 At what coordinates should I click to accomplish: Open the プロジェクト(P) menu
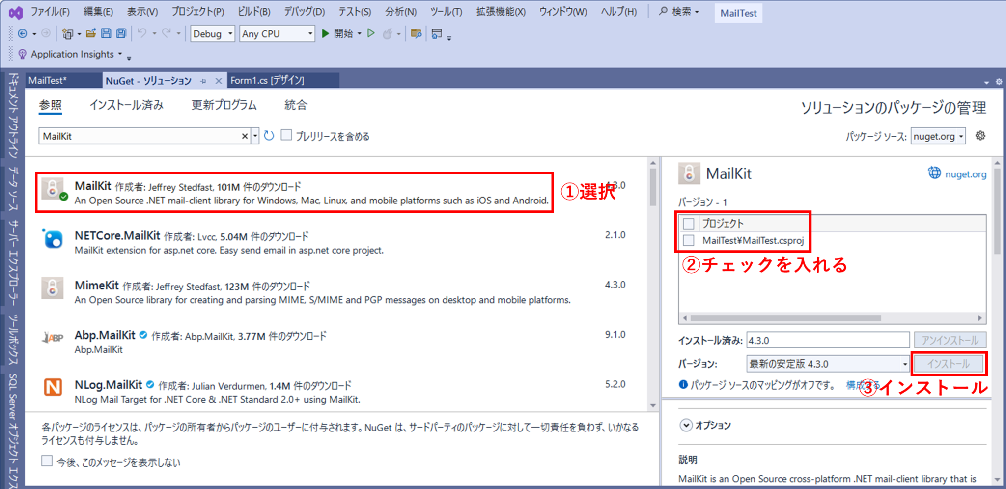[x=198, y=12]
